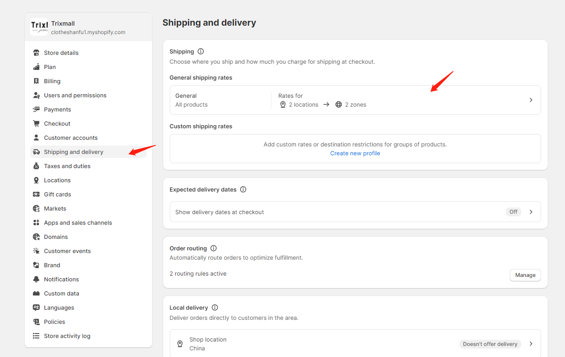Screen dimensions: 565x357
Task: Click the globe icon beside 2 zones
Action: (339, 105)
